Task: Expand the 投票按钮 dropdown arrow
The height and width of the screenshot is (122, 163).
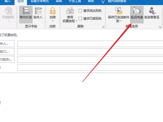Action: point(77,21)
